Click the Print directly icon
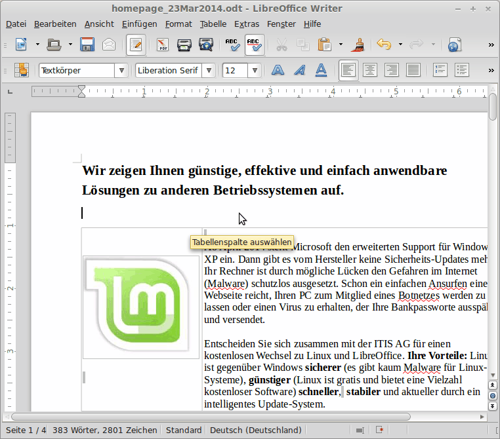 [x=184, y=45]
